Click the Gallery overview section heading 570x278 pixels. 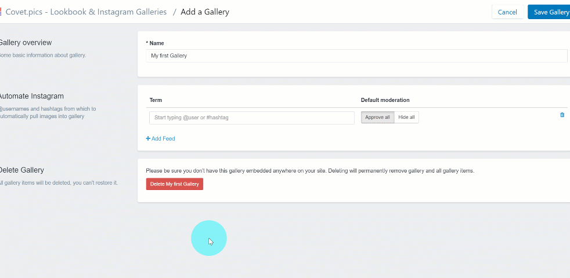(25, 42)
